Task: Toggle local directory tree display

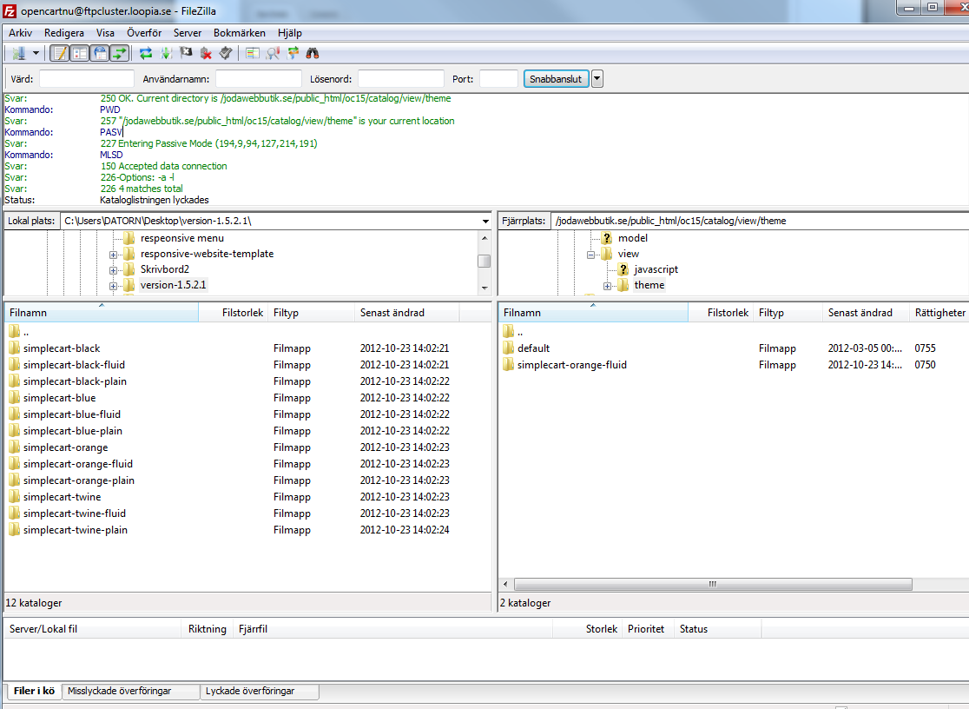Action: (x=80, y=53)
